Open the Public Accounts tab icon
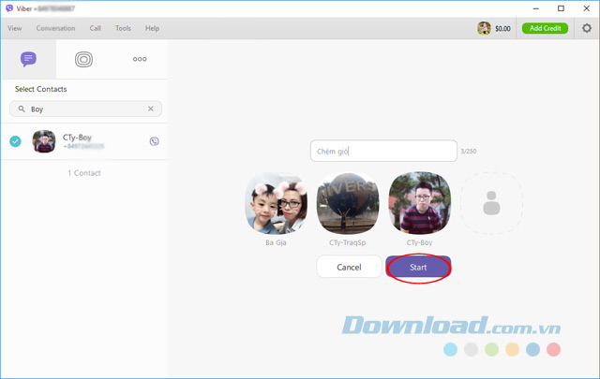The height and width of the screenshot is (379, 600). coord(83,59)
